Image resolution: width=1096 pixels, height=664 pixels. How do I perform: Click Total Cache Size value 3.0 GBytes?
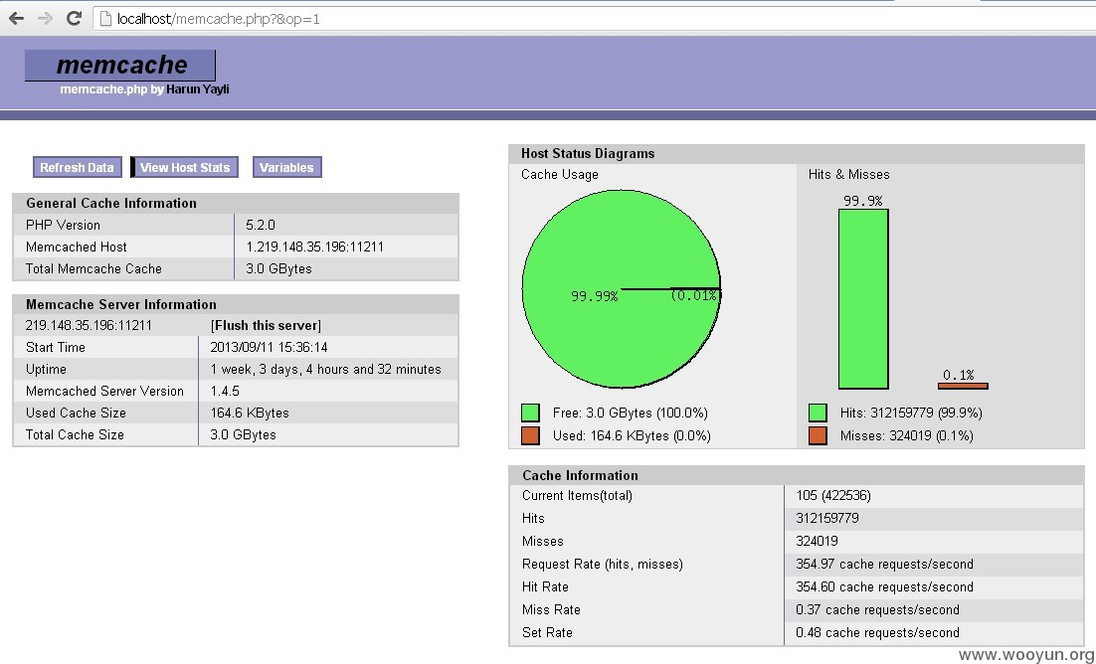coord(244,434)
